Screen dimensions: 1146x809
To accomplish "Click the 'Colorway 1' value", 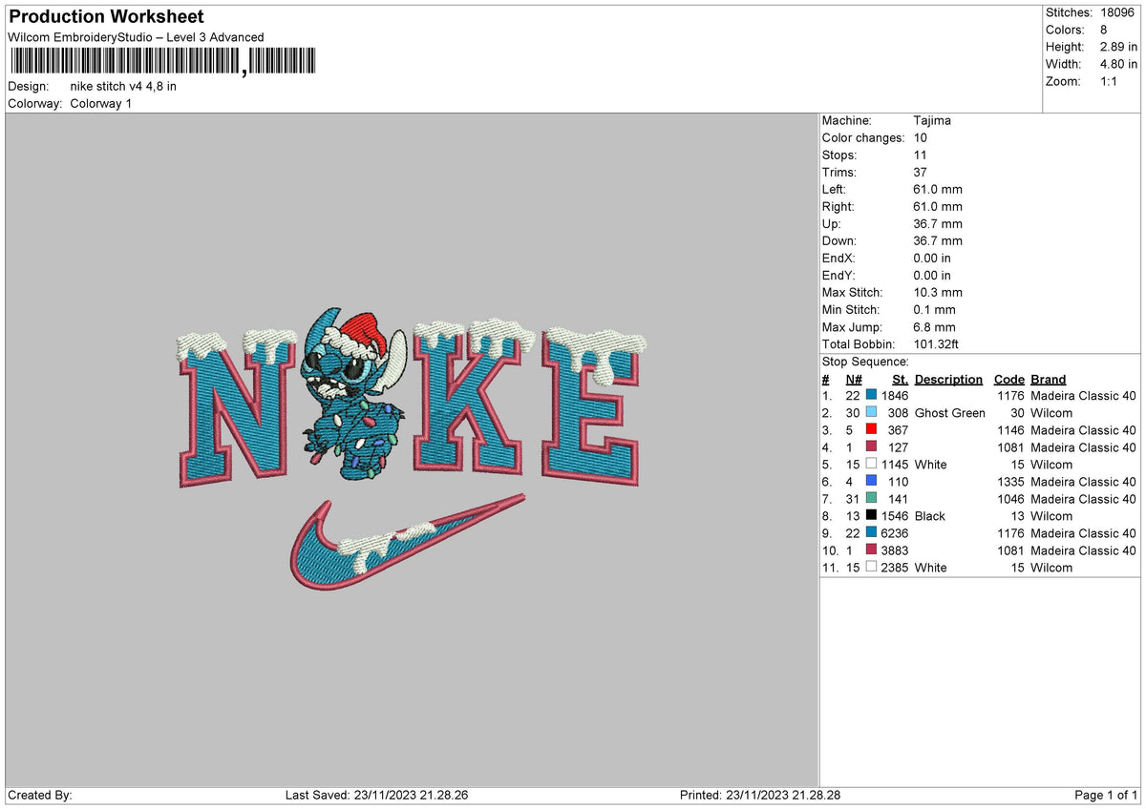I will click(x=101, y=103).
